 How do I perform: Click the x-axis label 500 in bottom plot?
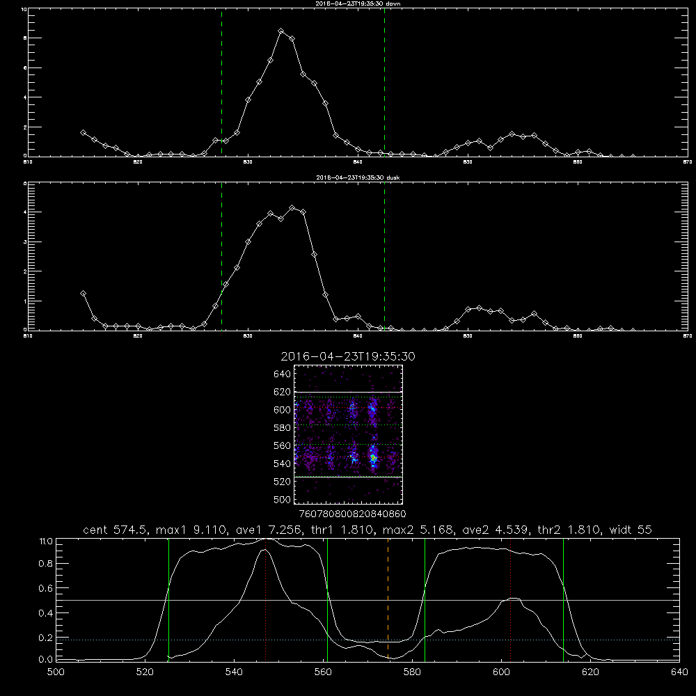(56, 672)
